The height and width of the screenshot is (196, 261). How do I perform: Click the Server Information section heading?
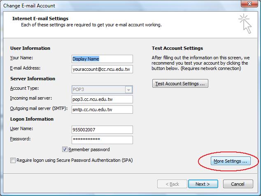[33, 79]
